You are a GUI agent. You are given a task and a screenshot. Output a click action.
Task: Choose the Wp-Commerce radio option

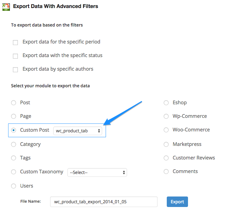pyautogui.click(x=166, y=116)
